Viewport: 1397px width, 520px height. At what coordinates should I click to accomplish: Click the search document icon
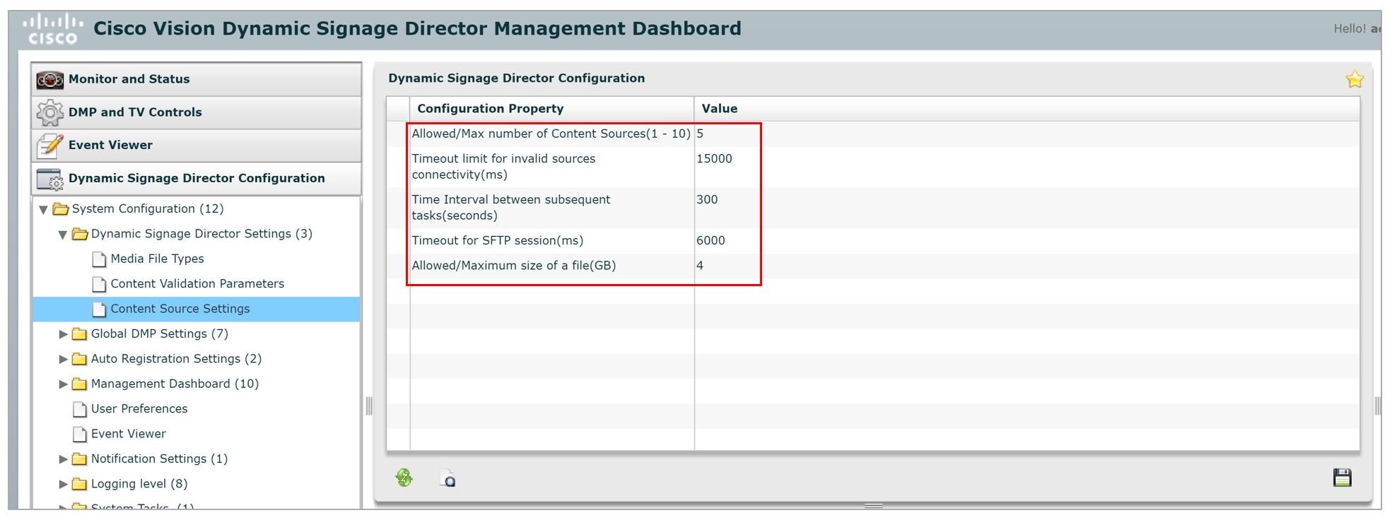click(448, 479)
